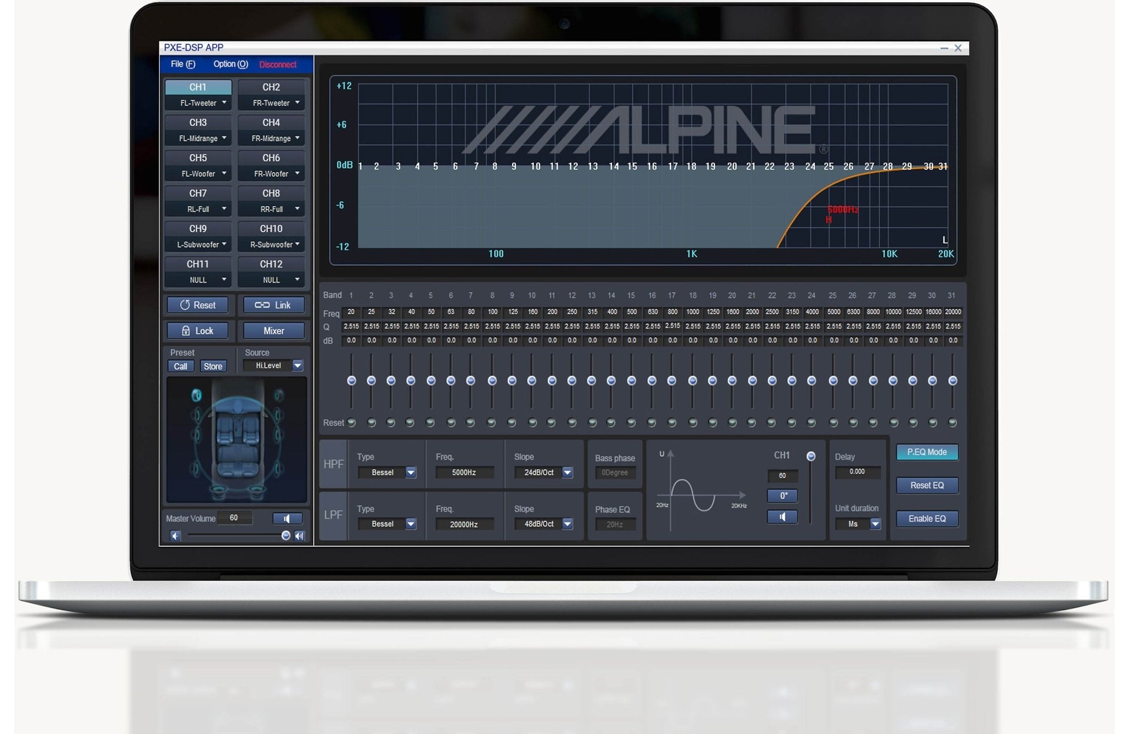Toggle P.EQ Mode
The width and height of the screenshot is (1129, 734).
click(x=927, y=452)
